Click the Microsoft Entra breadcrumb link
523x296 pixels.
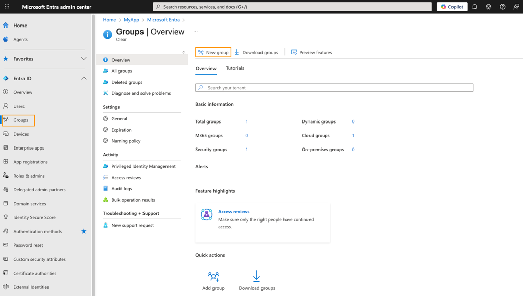pos(163,20)
